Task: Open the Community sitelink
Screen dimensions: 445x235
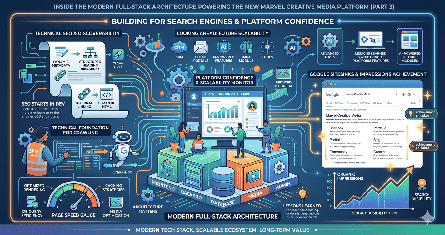Action: coord(338,152)
